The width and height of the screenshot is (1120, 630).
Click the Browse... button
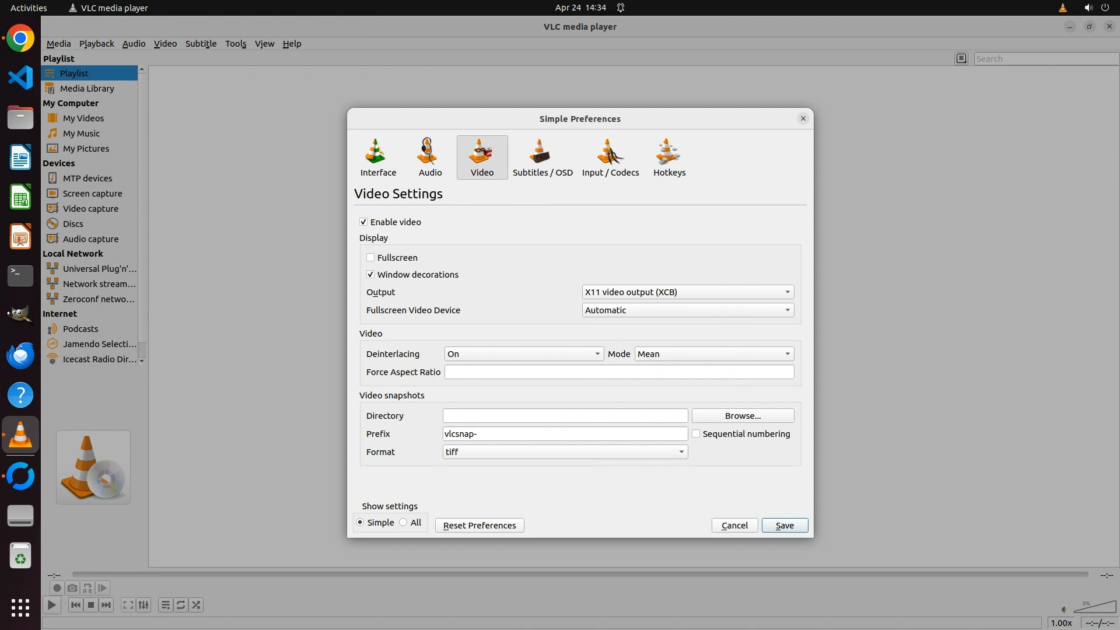pyautogui.click(x=743, y=415)
